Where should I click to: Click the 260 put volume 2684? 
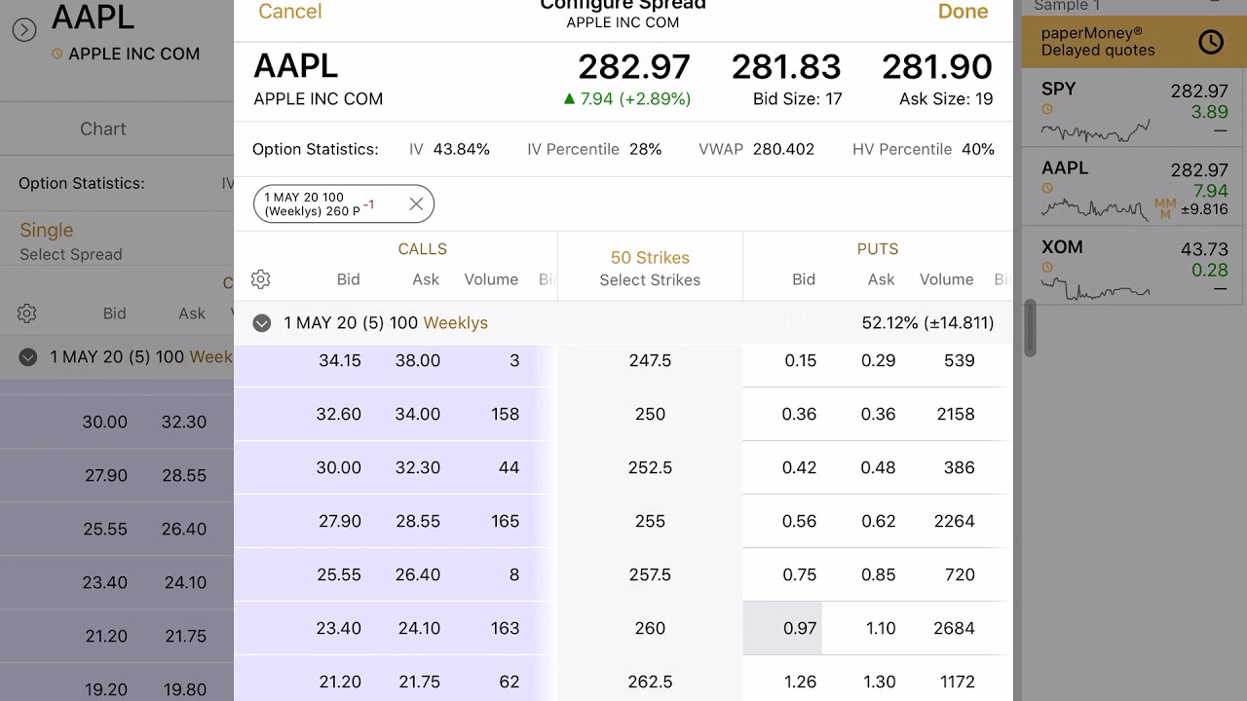pyautogui.click(x=954, y=628)
